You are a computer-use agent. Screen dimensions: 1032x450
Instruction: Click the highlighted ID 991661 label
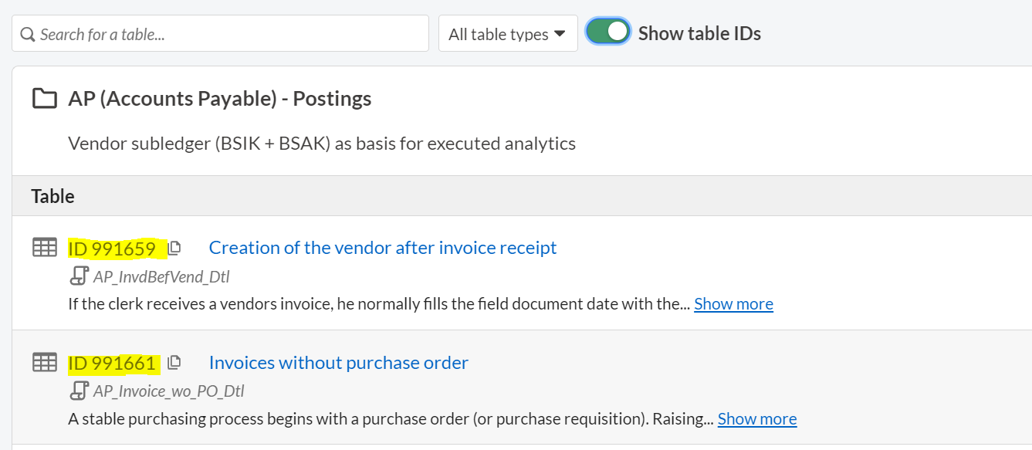coord(112,363)
